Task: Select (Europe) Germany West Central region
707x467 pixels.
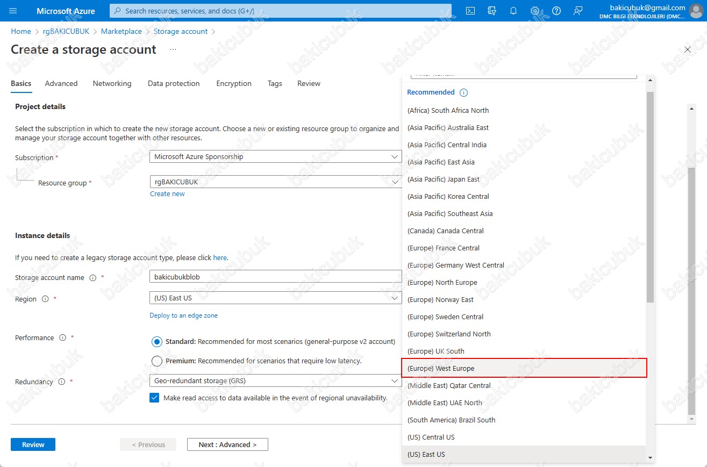Action: pos(524,265)
